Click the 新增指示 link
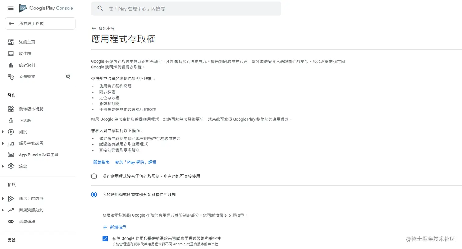 [118, 227]
